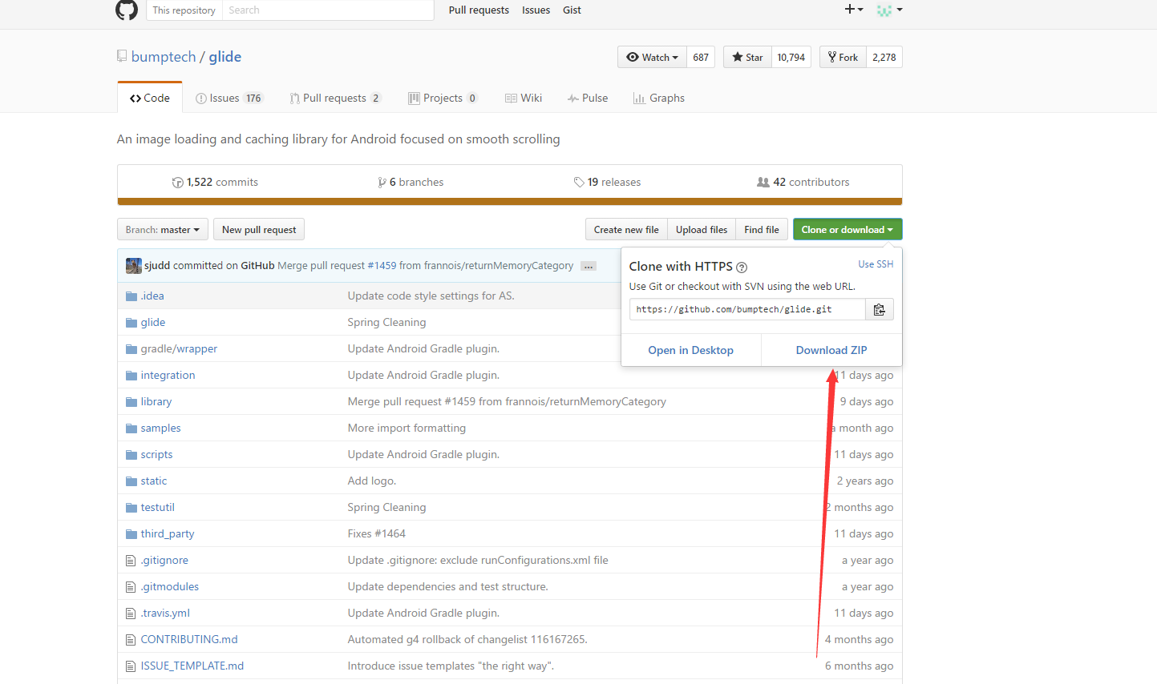
Task: Focus the repository search field
Action: 328,10
